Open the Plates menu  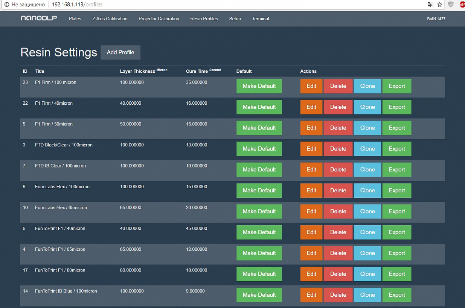[75, 19]
